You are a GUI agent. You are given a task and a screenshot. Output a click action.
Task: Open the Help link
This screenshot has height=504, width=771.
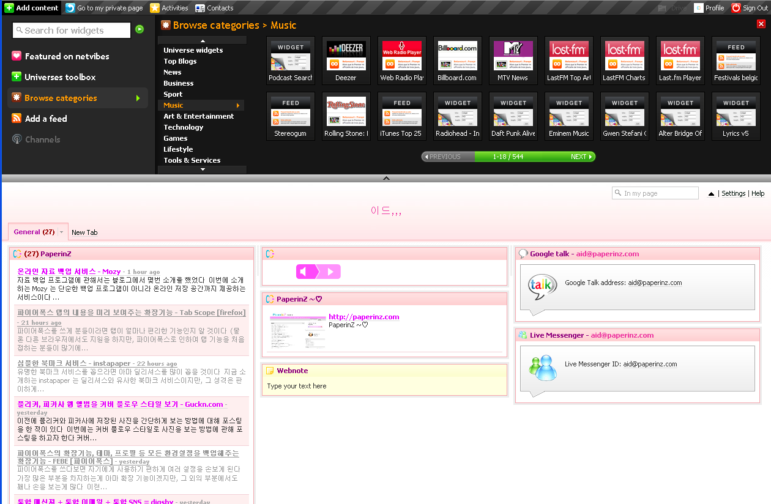(x=758, y=193)
